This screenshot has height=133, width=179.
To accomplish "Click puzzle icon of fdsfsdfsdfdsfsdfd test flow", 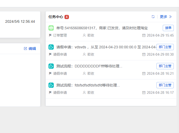I will tap(51, 85).
